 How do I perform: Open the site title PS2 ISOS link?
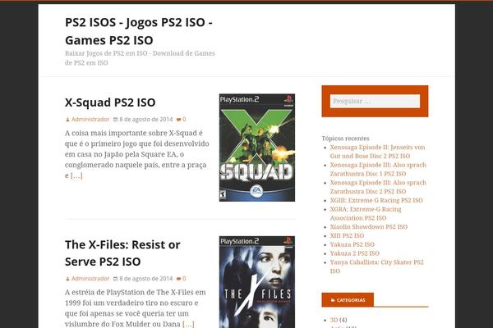coord(139,31)
